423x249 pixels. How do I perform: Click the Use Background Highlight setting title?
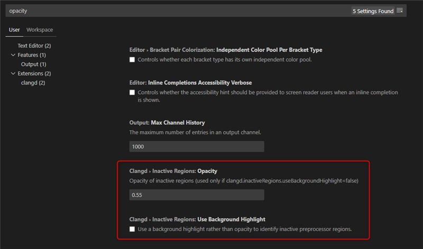(x=197, y=219)
